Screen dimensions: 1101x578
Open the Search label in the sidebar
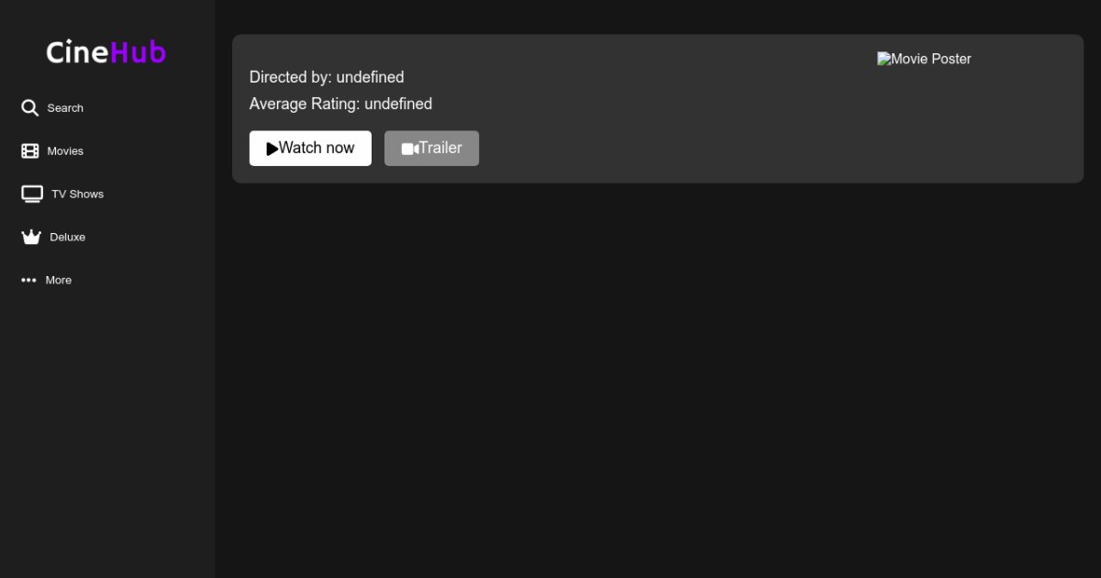(x=65, y=108)
